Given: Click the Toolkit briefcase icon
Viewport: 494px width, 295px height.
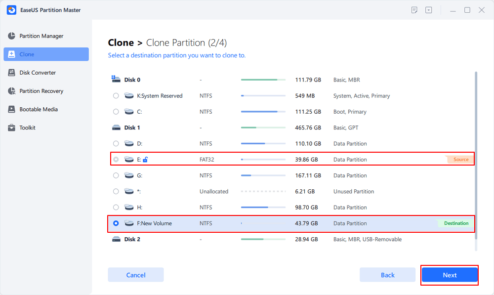Looking at the screenshot, I should [x=12, y=127].
